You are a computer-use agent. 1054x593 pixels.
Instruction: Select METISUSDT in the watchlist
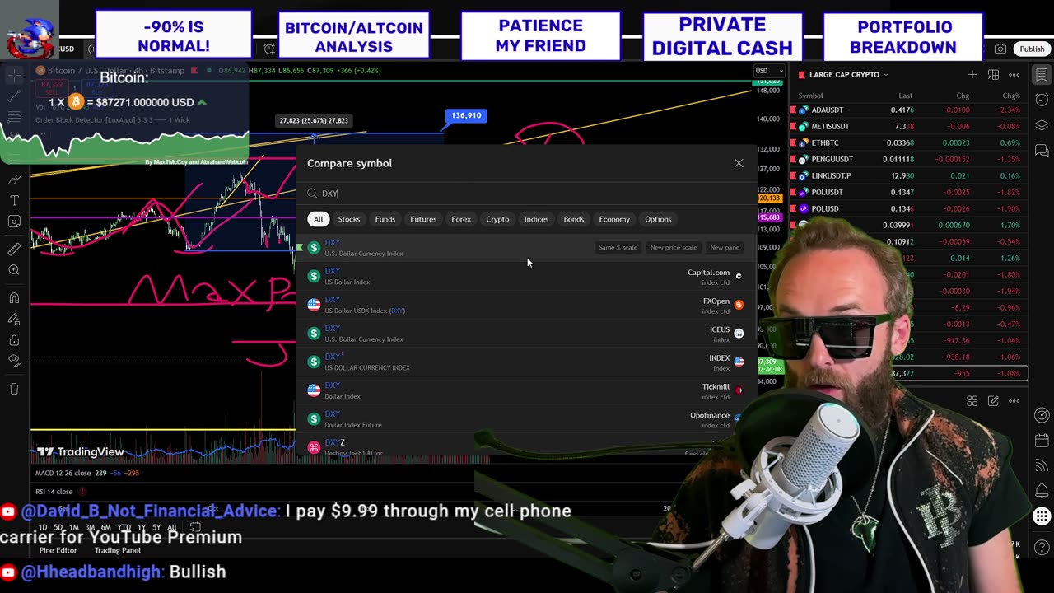point(909,126)
